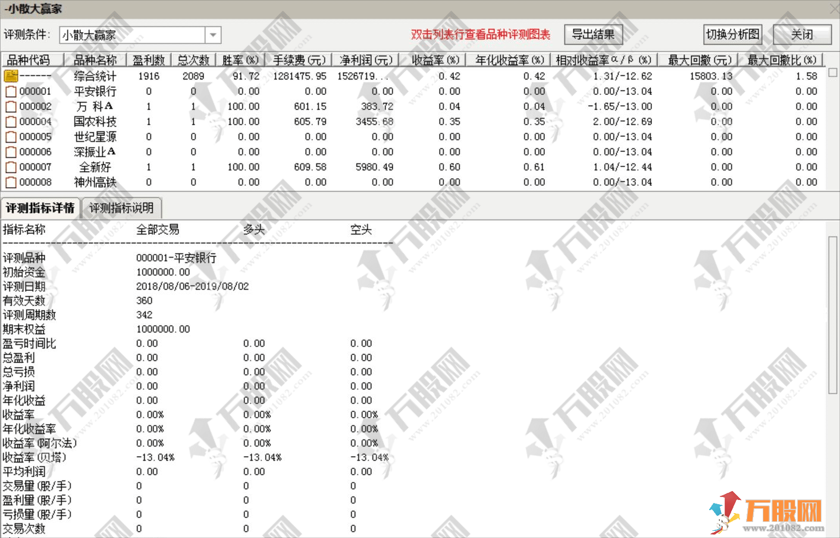Click the 15803.13 max drawdown cell
Viewport: 840px width, 538px height.
click(711, 76)
